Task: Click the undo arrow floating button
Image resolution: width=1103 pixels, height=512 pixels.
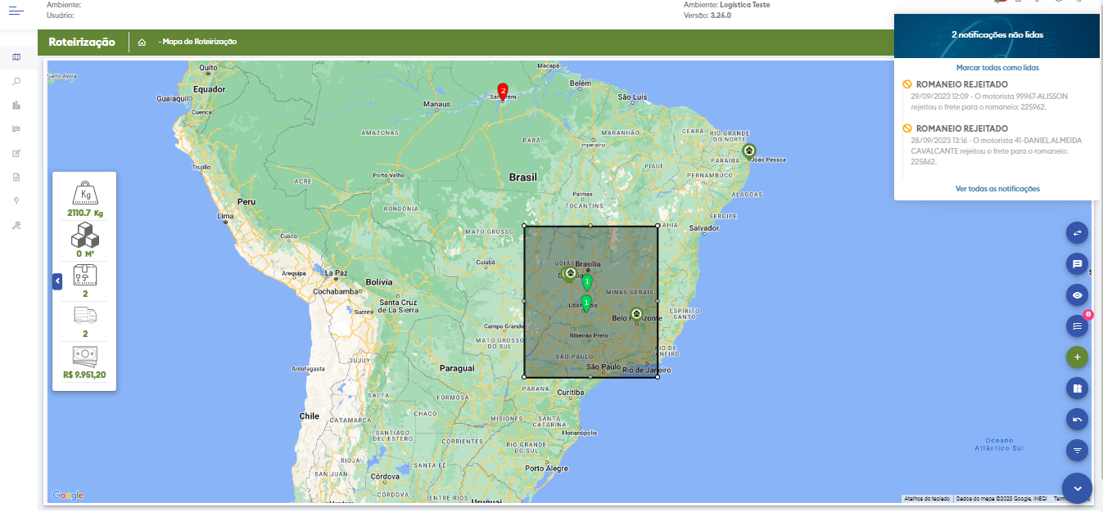Action: [x=1078, y=420]
